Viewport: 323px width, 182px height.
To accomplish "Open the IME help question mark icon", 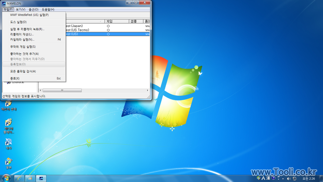I will pyautogui.click(x=273, y=178).
